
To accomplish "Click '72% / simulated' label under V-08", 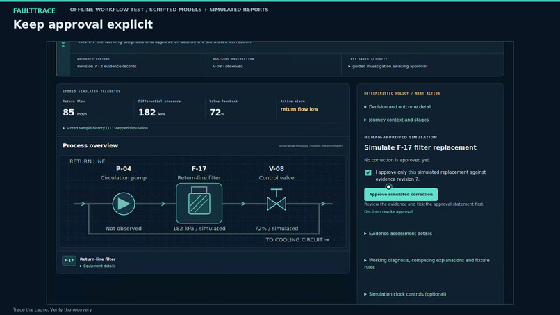I will tap(277, 229).
